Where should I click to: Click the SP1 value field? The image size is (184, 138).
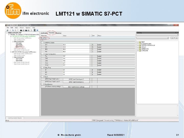[76, 45]
